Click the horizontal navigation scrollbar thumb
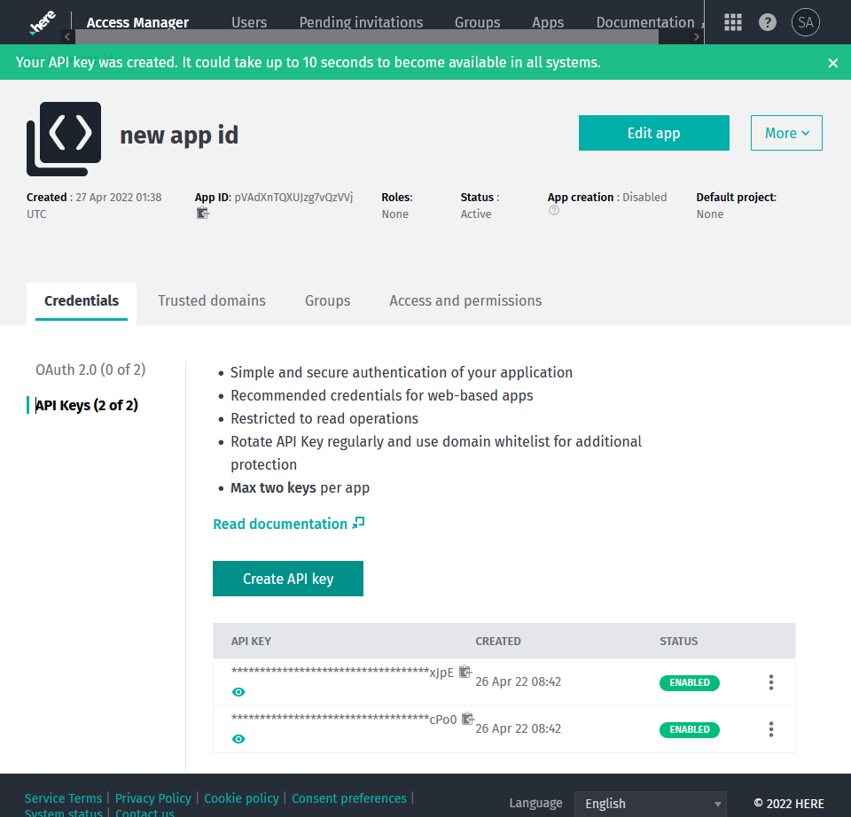The height and width of the screenshot is (817, 851). click(x=367, y=37)
